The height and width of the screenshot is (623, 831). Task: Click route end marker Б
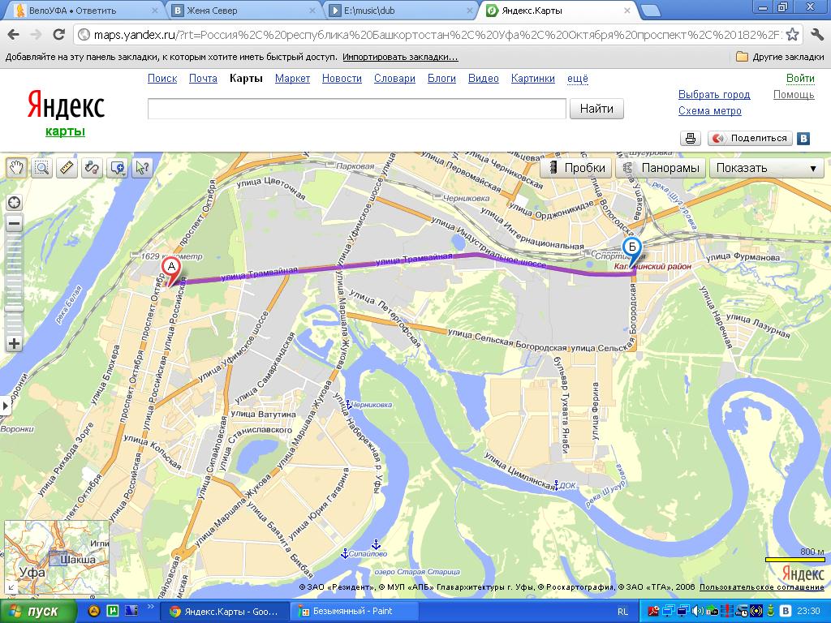(632, 249)
